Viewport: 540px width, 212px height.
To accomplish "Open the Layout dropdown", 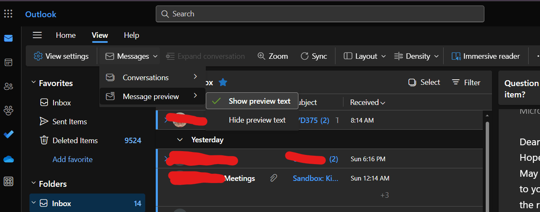I will tap(365, 56).
